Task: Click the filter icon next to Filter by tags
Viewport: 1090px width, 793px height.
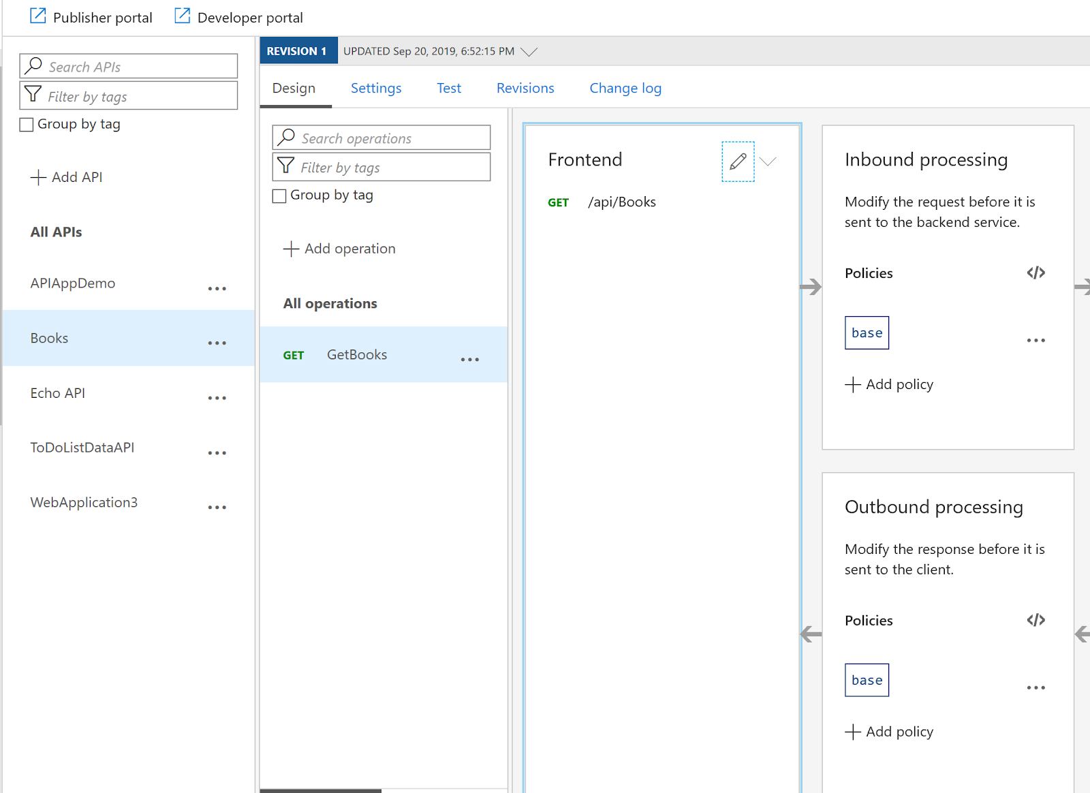Action: (x=285, y=166)
